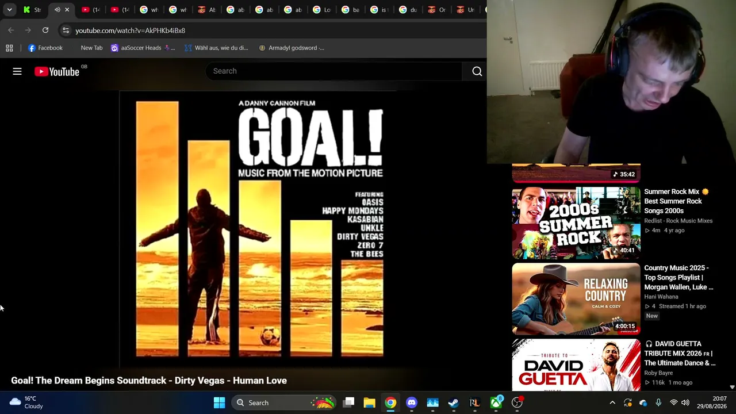Open the 2000s Summer Rock video thumbnail
The image size is (736, 414).
[576, 223]
